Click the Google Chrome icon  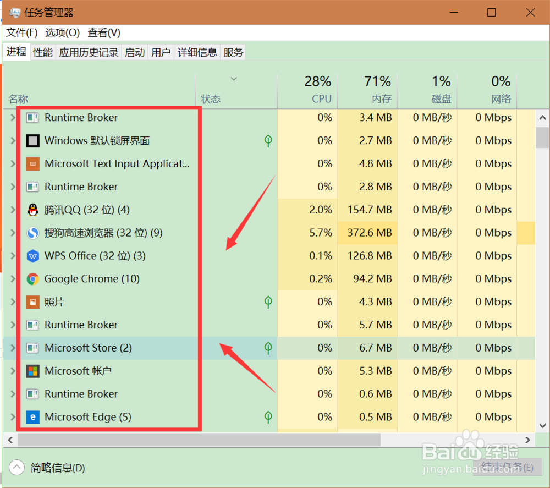coord(32,279)
